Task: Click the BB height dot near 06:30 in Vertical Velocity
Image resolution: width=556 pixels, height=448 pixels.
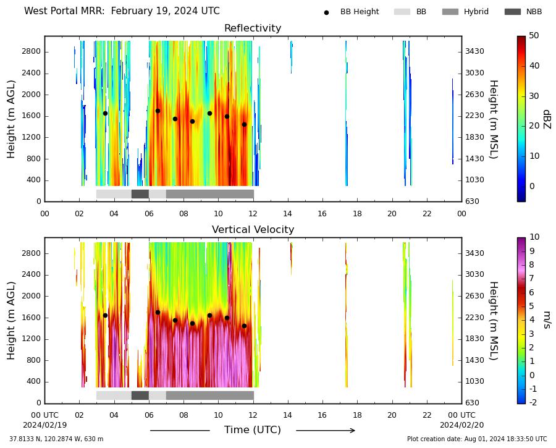Action: (158, 313)
